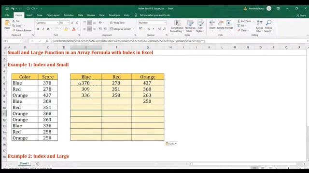Toggle Center horizontal alignment
The height and width of the screenshot is (173, 309).
[89, 29]
